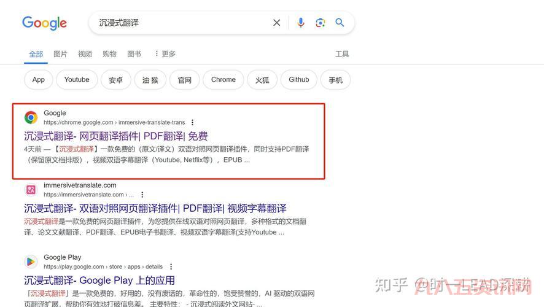
Task: Switch to the 图片 tab
Action: [x=60, y=54]
